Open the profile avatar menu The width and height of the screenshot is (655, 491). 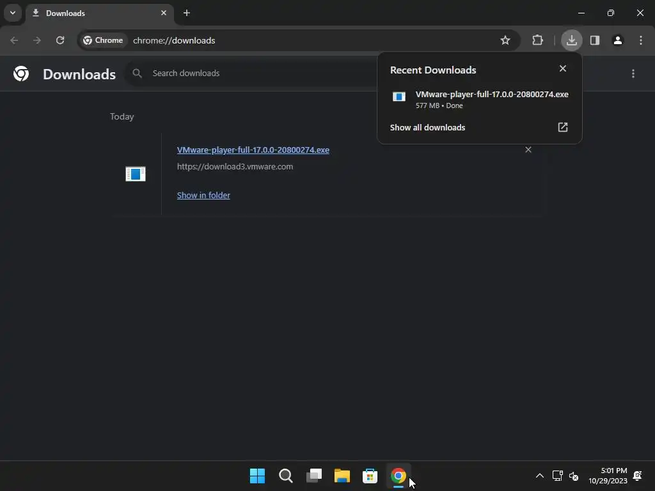[x=618, y=40]
